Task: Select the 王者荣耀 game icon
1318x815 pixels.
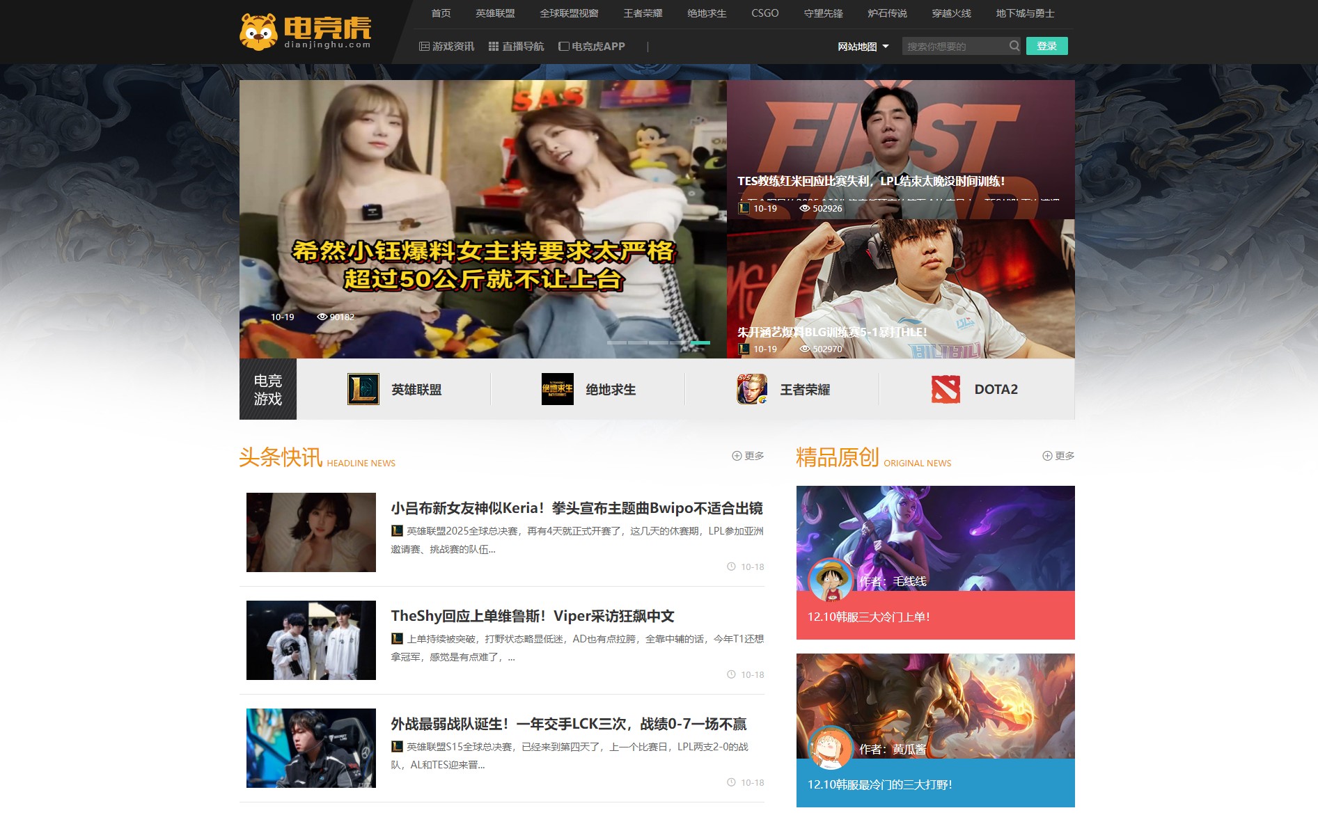Action: coord(752,390)
